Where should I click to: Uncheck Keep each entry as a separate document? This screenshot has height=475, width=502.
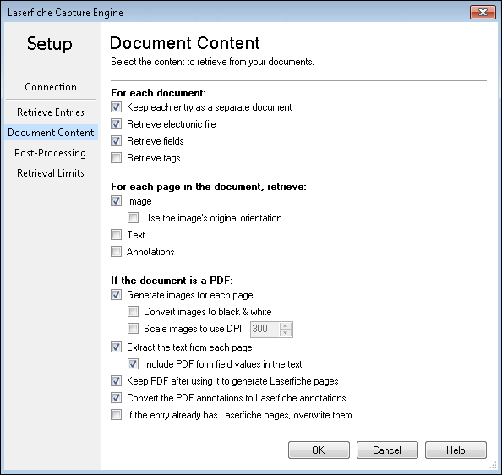(x=116, y=106)
